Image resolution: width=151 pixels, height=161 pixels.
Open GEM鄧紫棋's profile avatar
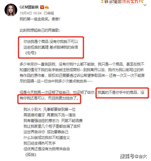(x=11, y=10)
